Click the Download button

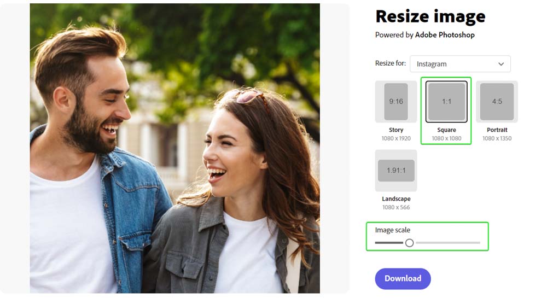tap(403, 278)
